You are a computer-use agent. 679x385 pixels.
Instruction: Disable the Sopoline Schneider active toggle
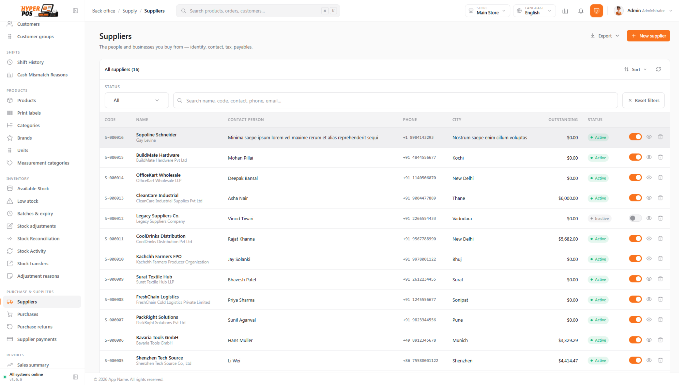tap(635, 137)
